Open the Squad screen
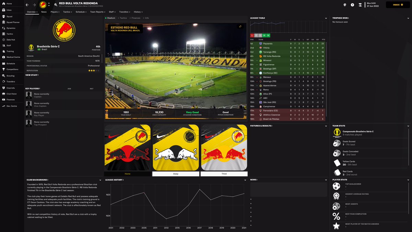 [x=10, y=16]
